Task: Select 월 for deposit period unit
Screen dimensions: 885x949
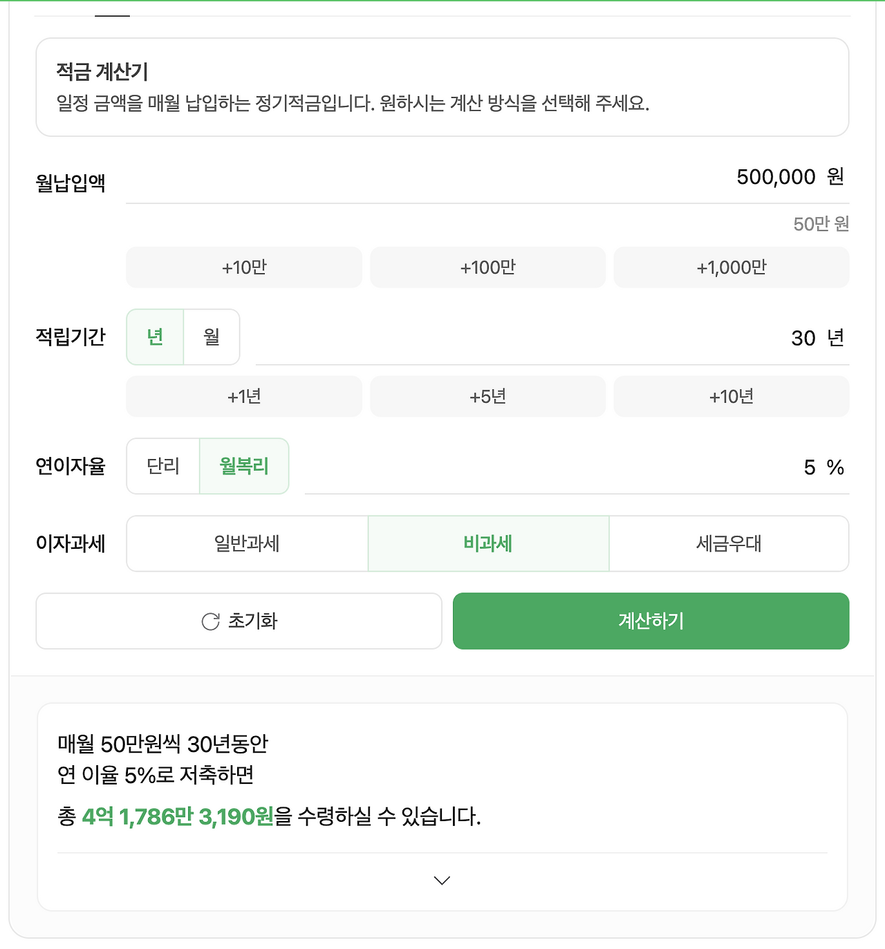Action: coord(211,337)
